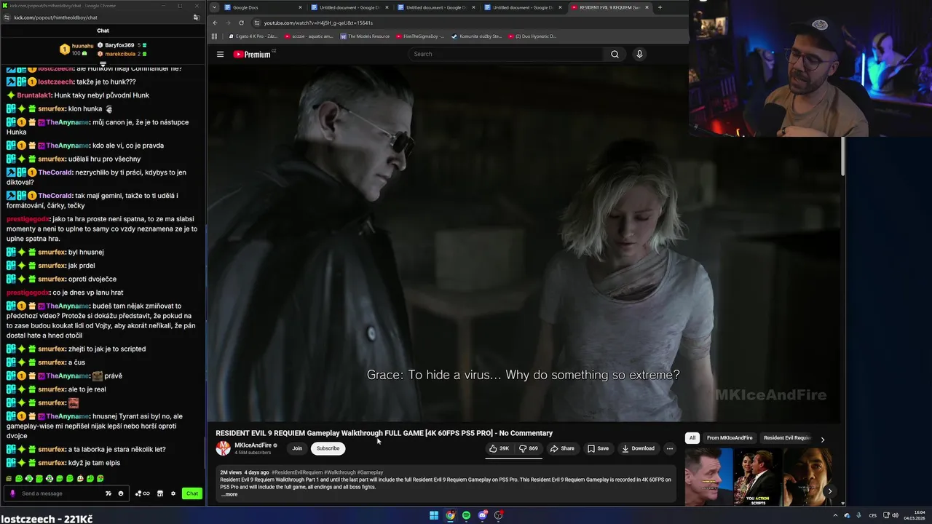Open Komunita služby Steam bookmark
The height and width of the screenshot is (524, 932).
click(x=476, y=36)
